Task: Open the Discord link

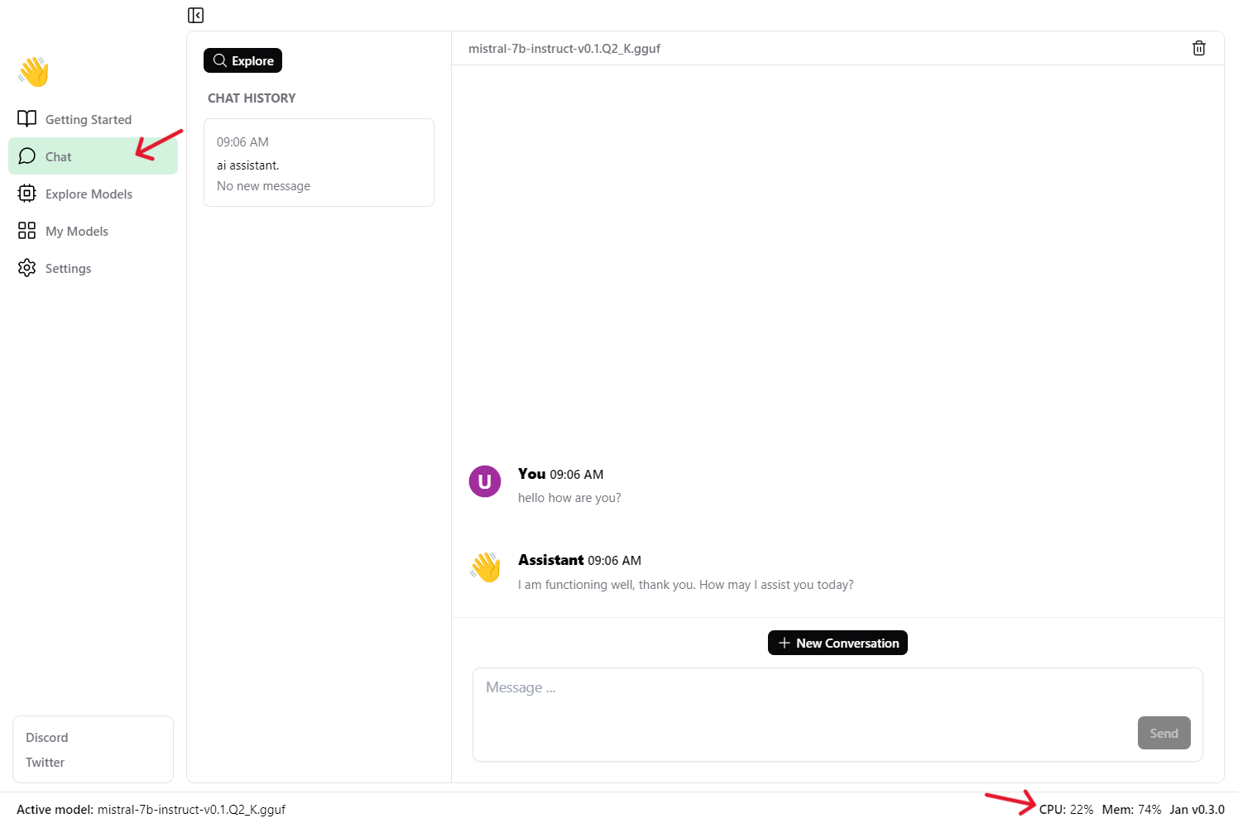Action: click(47, 737)
